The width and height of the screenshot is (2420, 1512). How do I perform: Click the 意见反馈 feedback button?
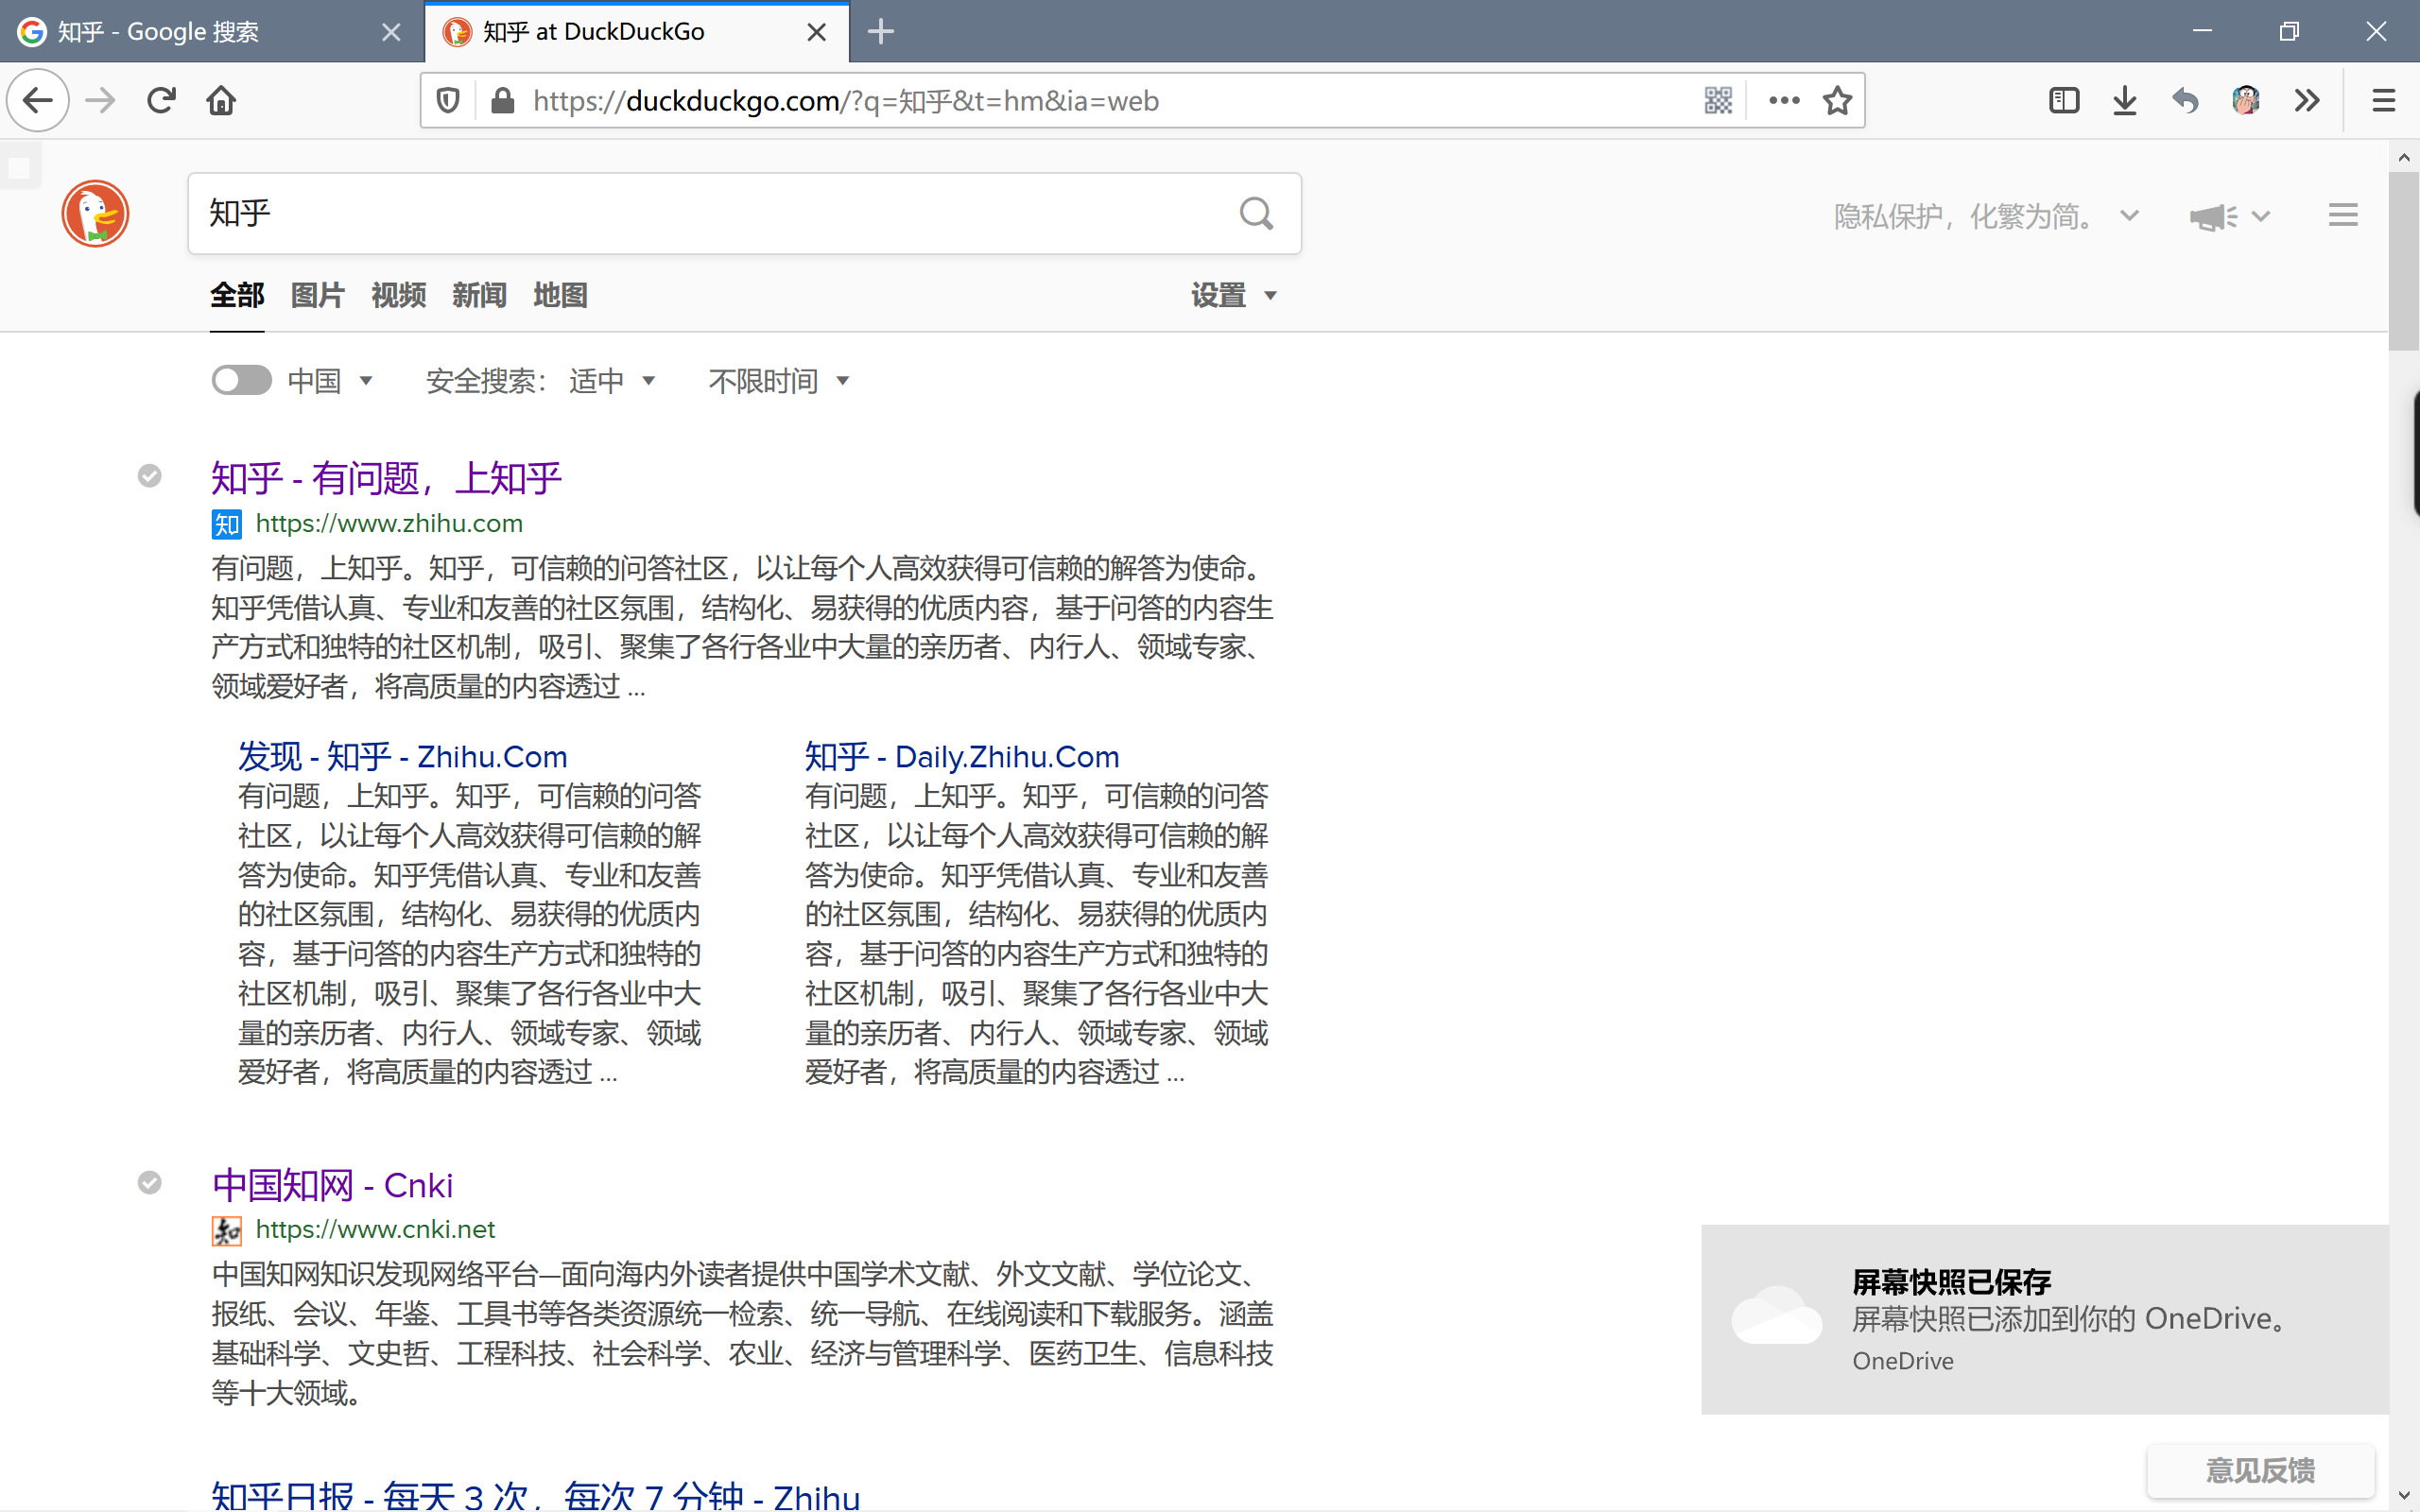tap(2260, 1470)
